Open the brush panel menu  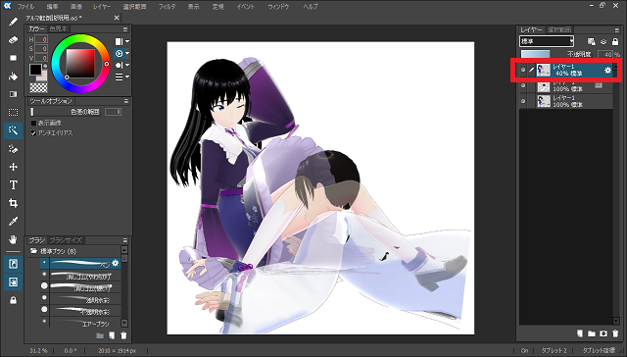tap(125, 240)
